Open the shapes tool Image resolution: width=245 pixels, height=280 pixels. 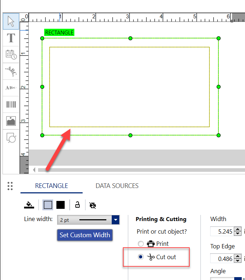click(x=11, y=138)
